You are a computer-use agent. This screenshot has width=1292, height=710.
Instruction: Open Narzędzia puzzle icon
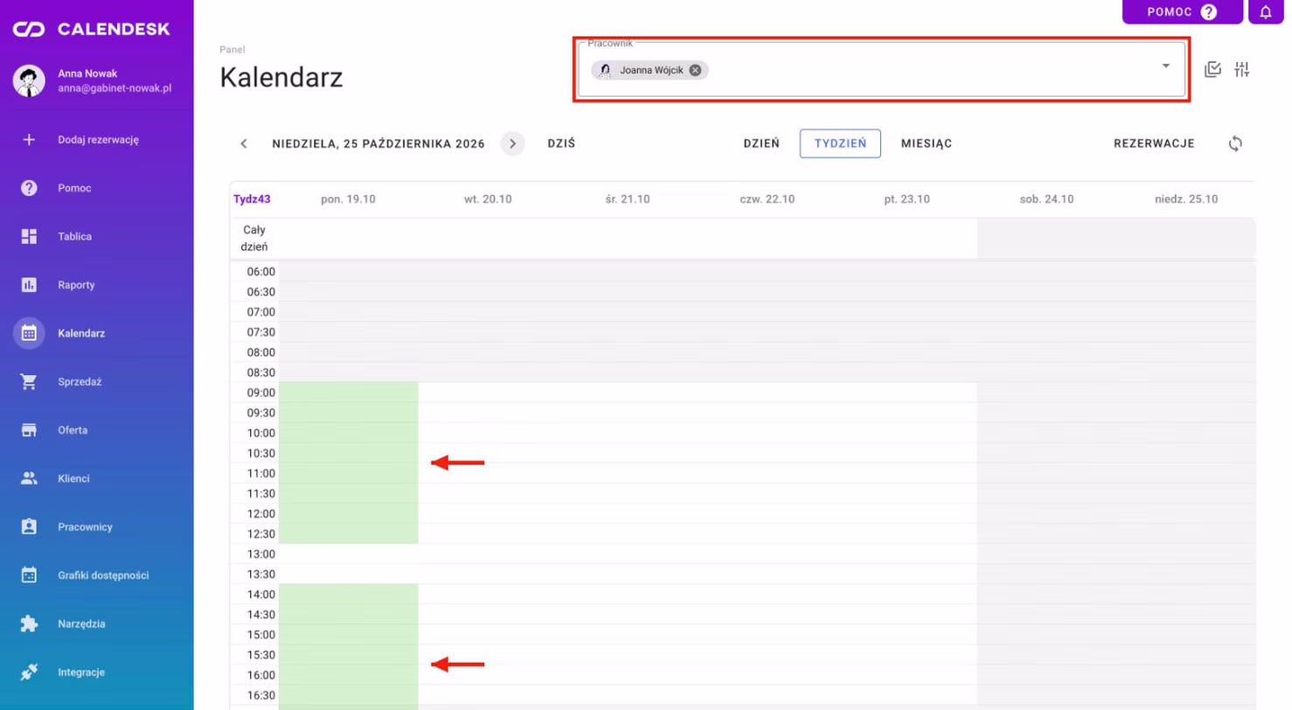[29, 624]
